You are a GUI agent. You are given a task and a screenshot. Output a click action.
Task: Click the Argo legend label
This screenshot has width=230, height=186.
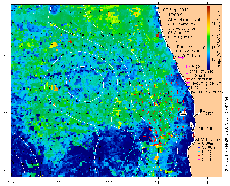[x=195, y=66]
